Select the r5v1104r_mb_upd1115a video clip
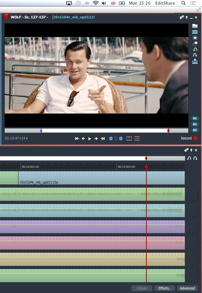Viewport: 202px width, 293px height. coord(102,178)
